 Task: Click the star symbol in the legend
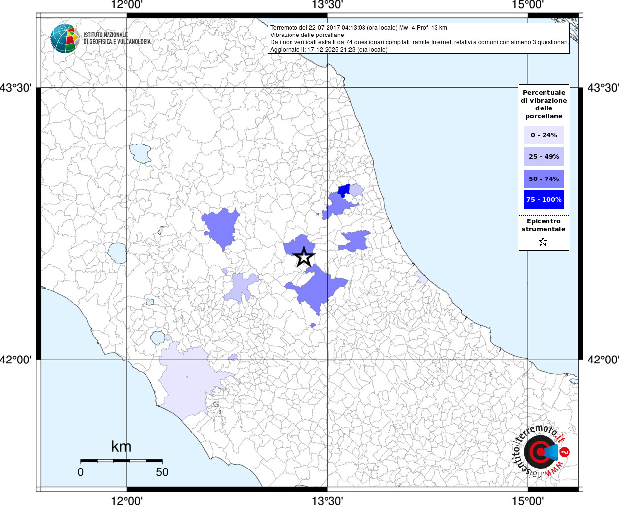click(x=543, y=242)
